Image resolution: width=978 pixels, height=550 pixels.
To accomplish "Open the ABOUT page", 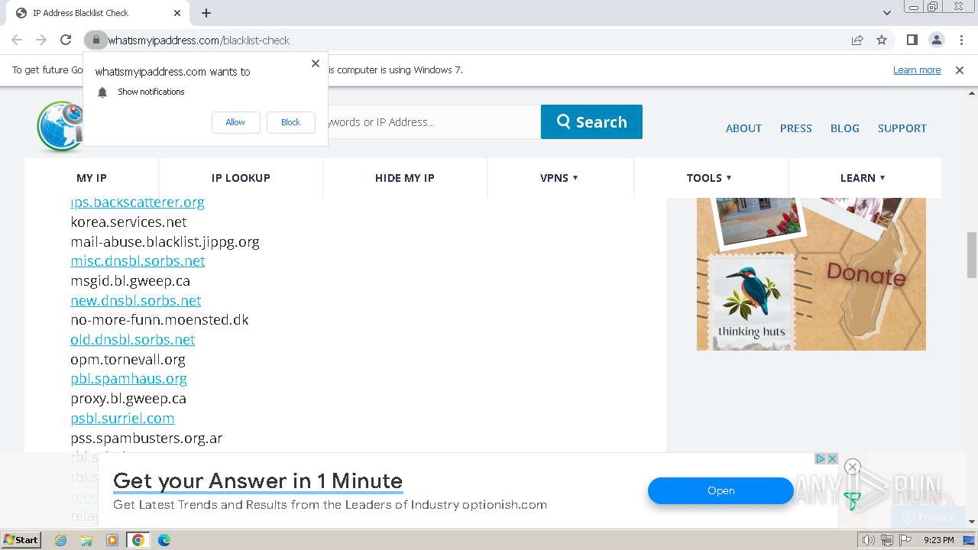I will pyautogui.click(x=743, y=128).
